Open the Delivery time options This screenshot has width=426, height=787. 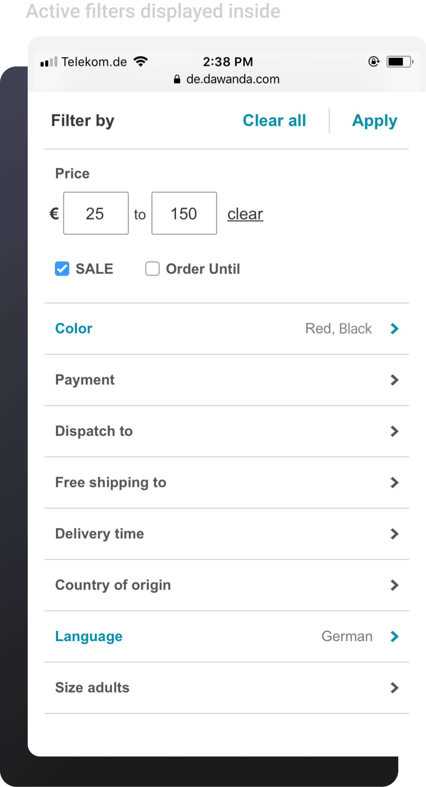[226, 534]
